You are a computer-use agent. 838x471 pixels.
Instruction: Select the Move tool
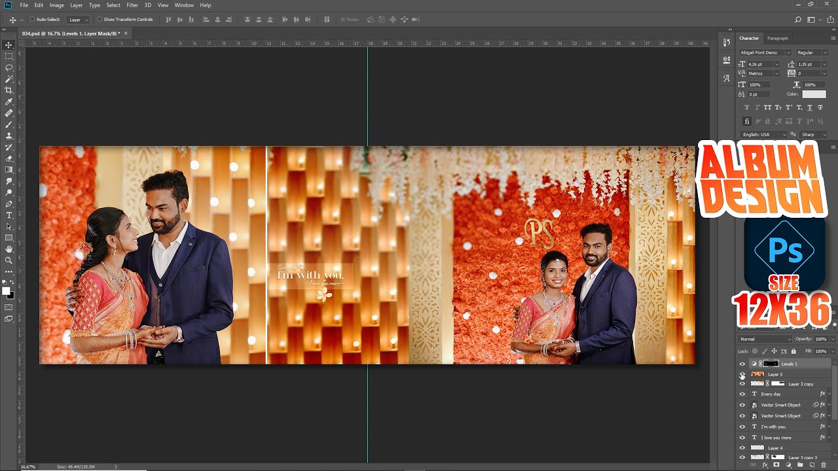(9, 45)
